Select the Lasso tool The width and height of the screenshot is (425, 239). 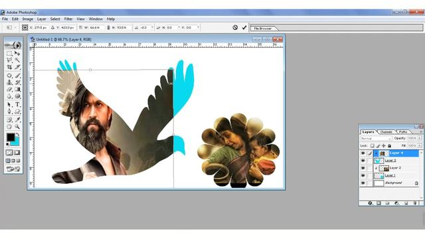click(9, 60)
